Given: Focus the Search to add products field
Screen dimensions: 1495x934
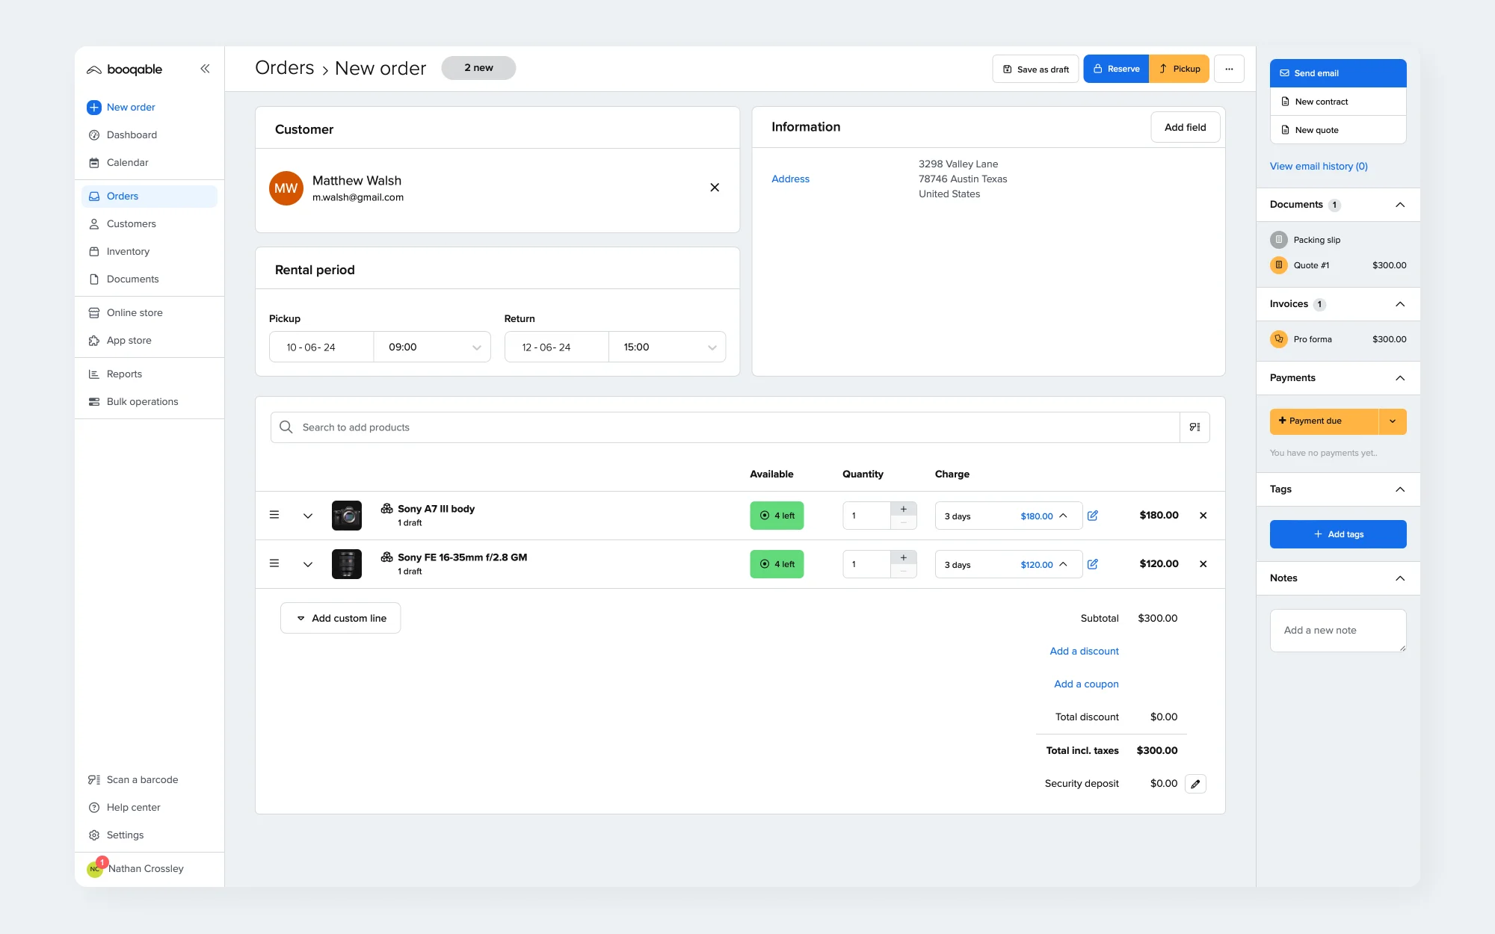Looking at the screenshot, I should (725, 427).
